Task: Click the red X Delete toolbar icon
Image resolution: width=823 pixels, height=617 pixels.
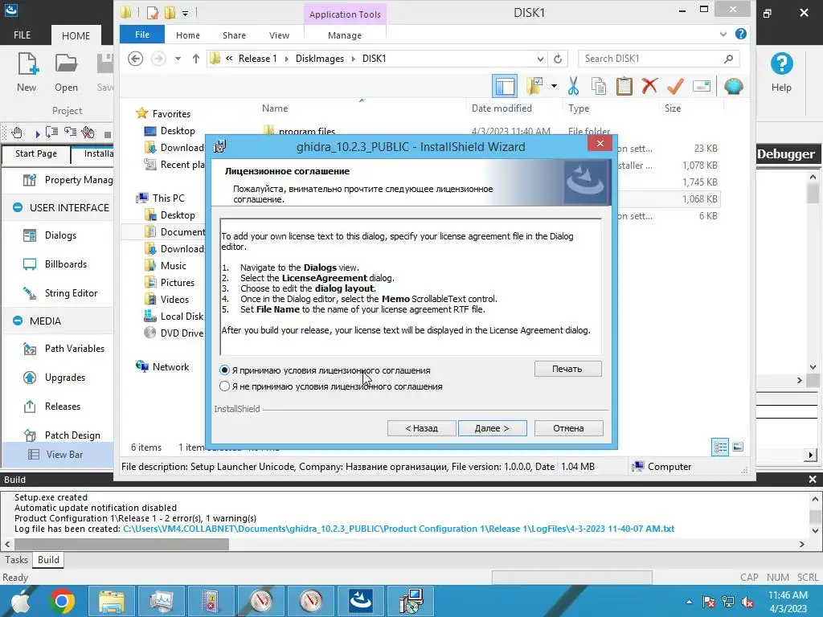Action: [x=649, y=86]
